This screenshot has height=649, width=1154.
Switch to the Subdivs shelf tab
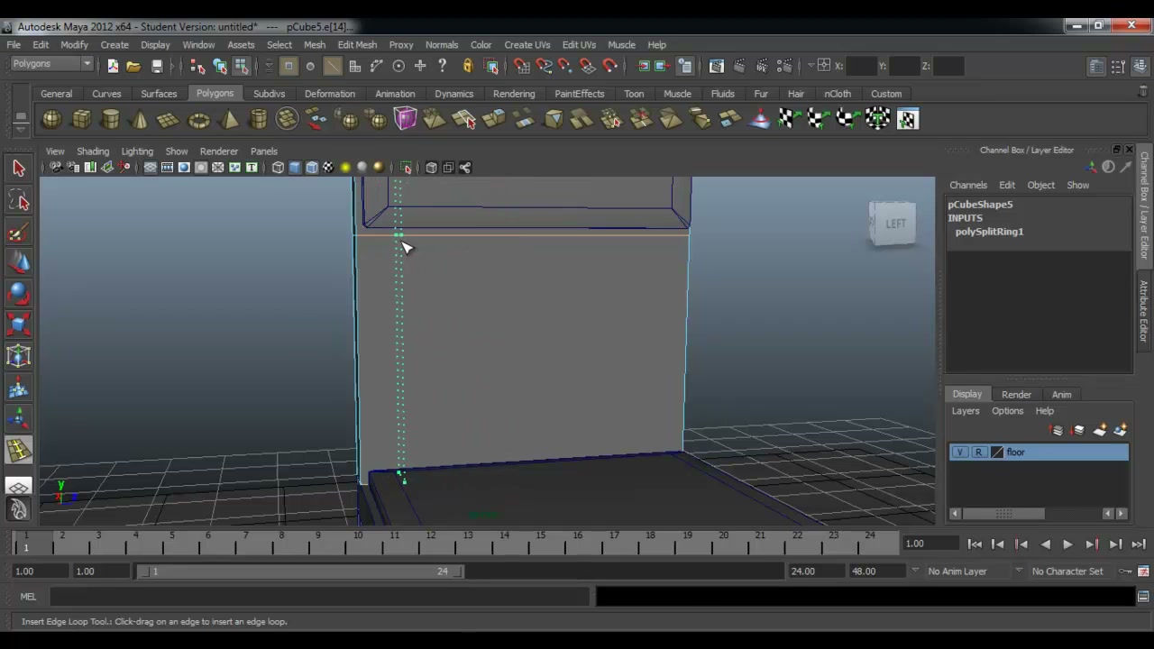tap(269, 94)
